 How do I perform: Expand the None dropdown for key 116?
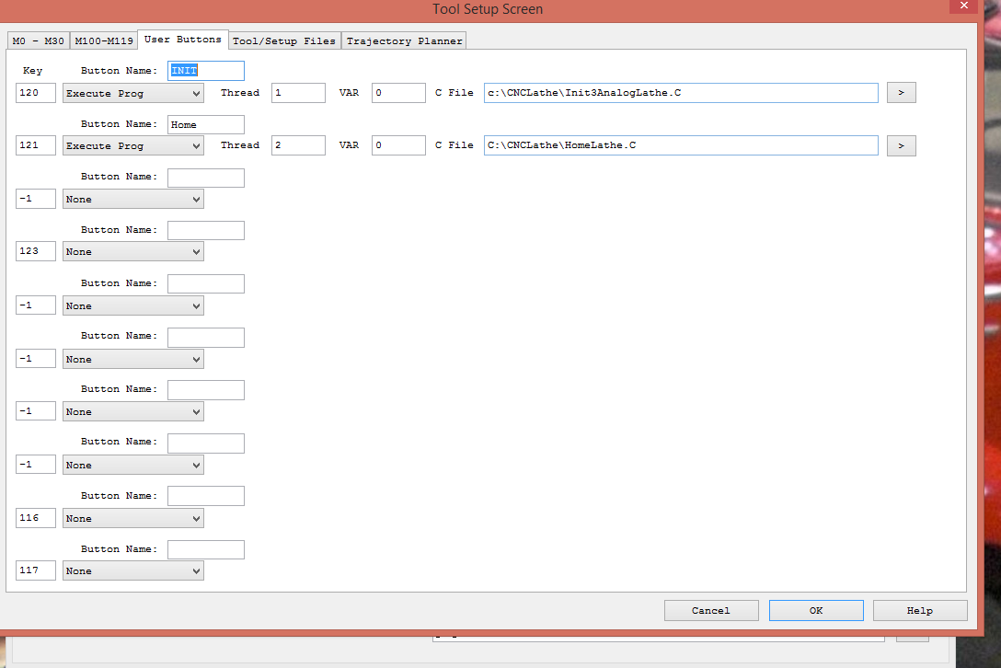[133, 518]
